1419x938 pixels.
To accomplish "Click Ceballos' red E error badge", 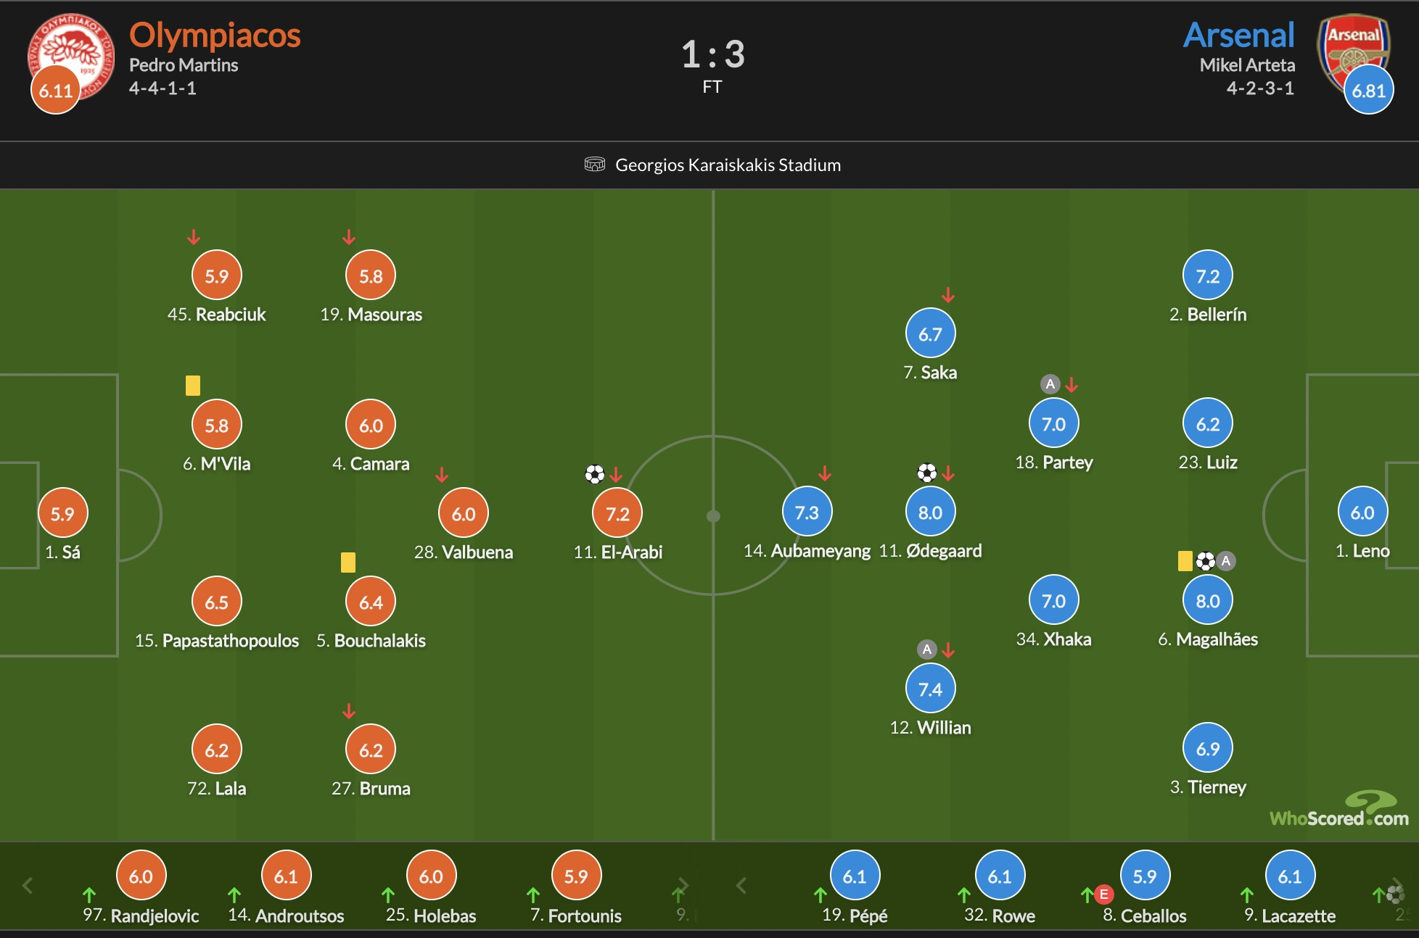I will [1104, 895].
